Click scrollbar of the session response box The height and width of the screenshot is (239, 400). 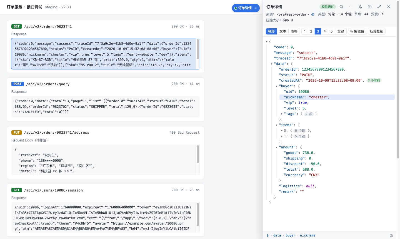(x=198, y=215)
